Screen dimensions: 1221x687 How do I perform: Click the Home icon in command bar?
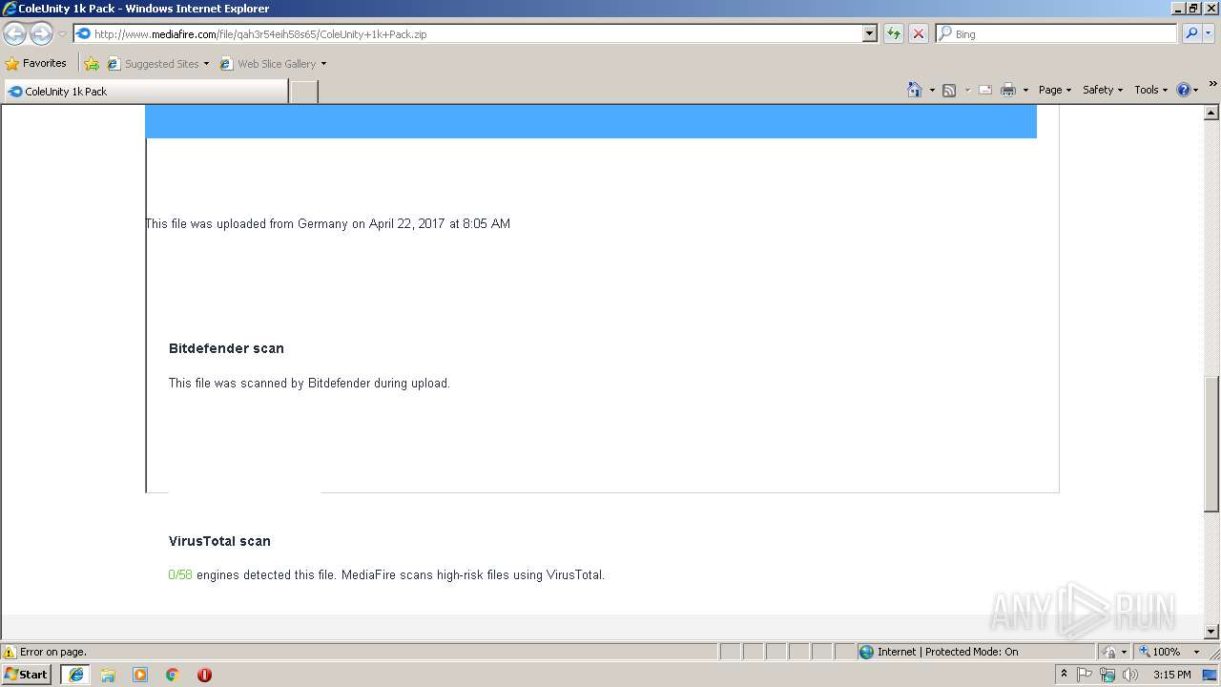pyautogui.click(x=915, y=90)
